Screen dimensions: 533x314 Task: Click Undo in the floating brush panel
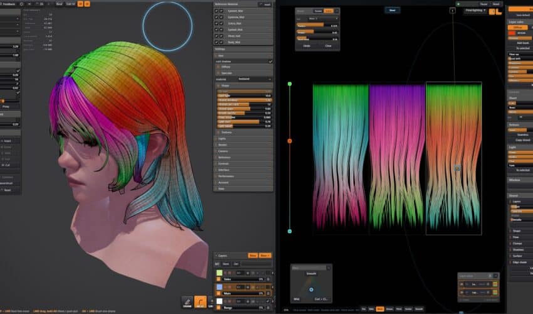307,46
